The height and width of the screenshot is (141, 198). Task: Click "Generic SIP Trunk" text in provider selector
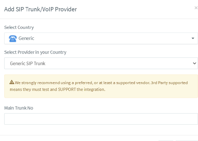pos(28,63)
